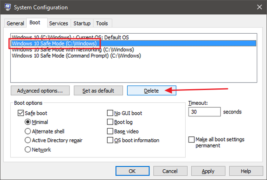The image size is (267, 180).
Task: Open the Services tab
Action: [x=58, y=23]
